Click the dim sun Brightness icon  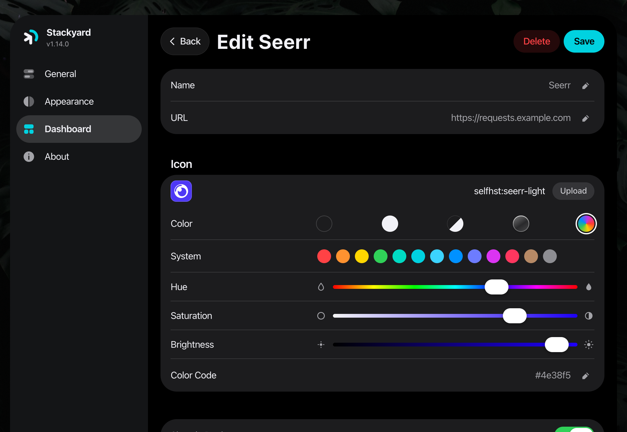(x=321, y=345)
